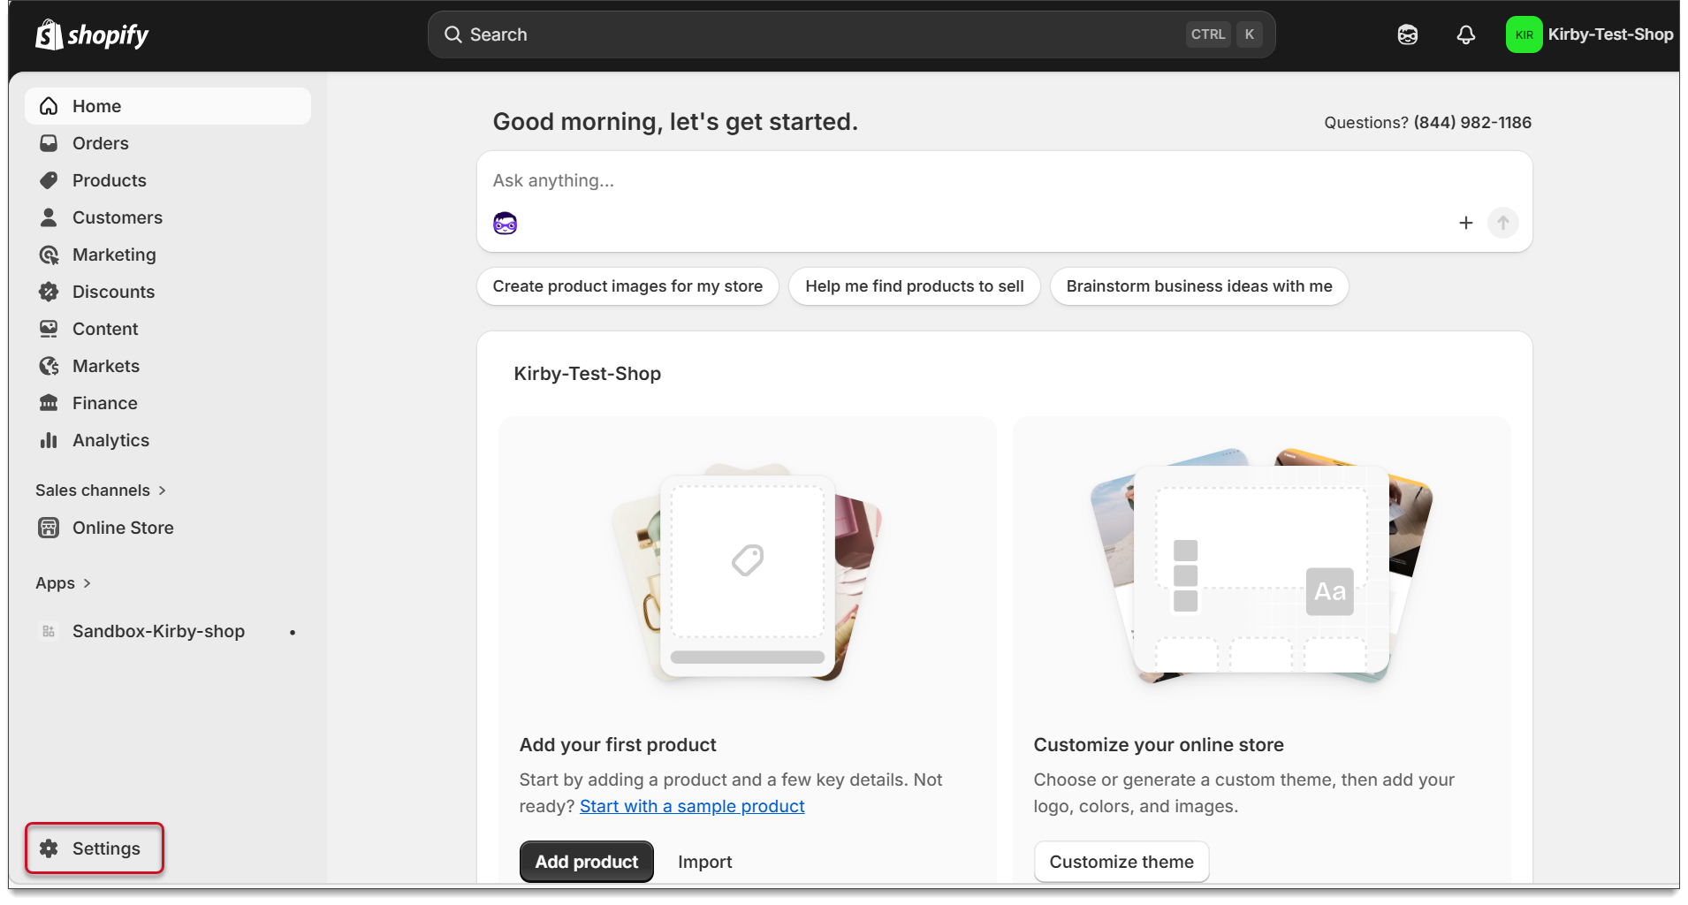This screenshot has width=1688, height=905.
Task: Click the Marketing target icon
Action: [49, 255]
